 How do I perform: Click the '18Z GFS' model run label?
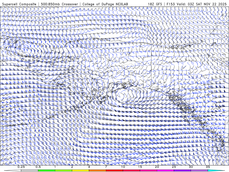tap(155, 4)
